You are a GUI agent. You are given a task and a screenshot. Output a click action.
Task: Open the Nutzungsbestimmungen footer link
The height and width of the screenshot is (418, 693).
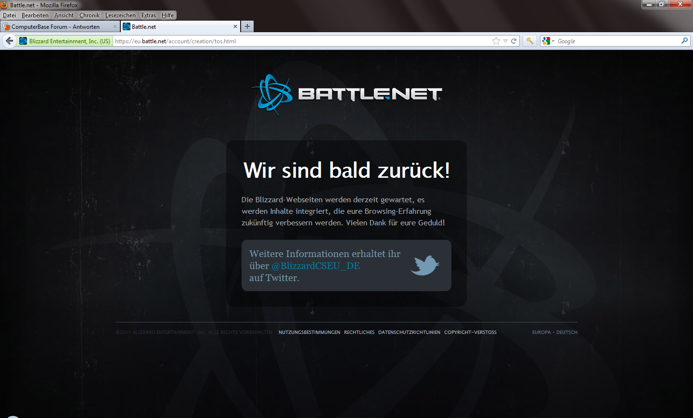click(309, 332)
